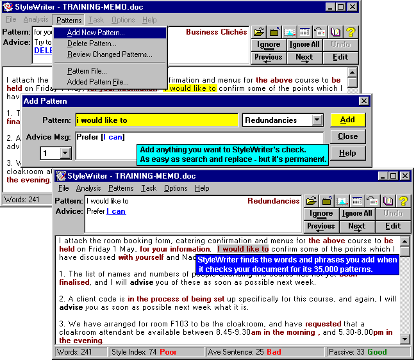
Task: Open the book icon in lower window
Action: tap(388, 201)
